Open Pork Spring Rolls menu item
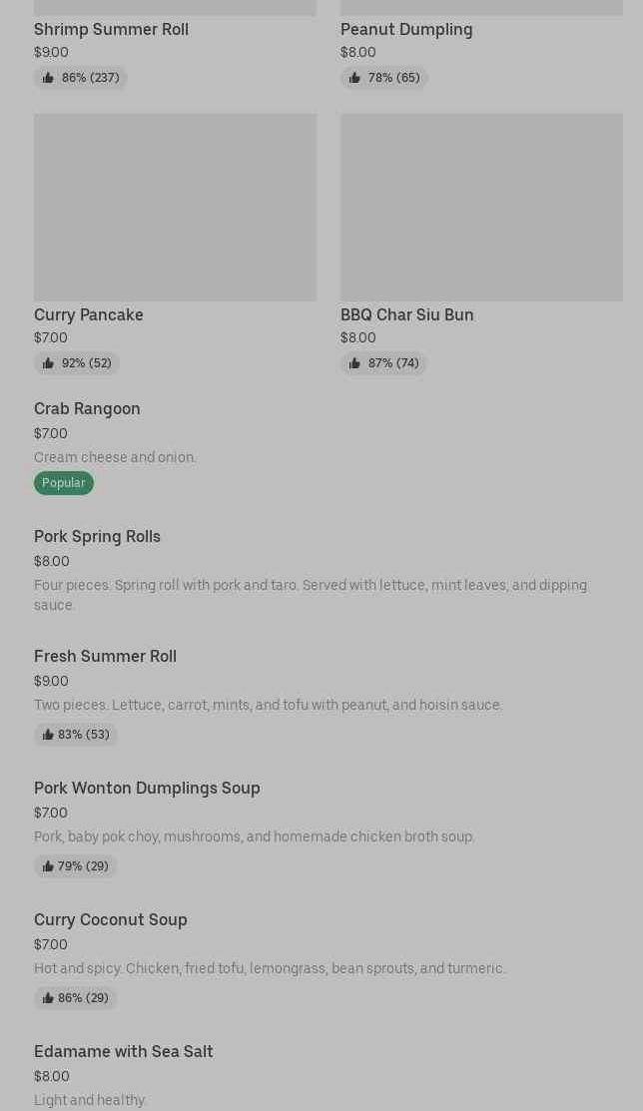Viewport: 643px width, 1111px height. [97, 537]
